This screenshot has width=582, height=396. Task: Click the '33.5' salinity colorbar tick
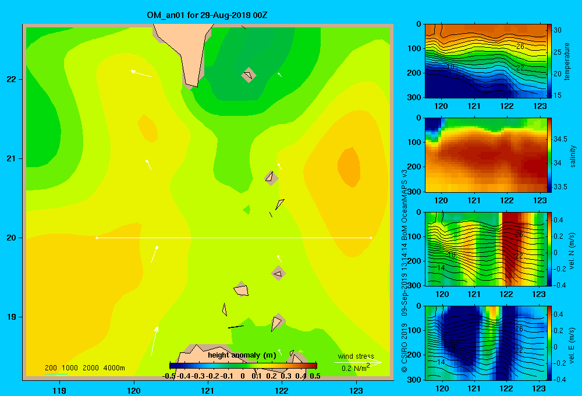click(560, 187)
